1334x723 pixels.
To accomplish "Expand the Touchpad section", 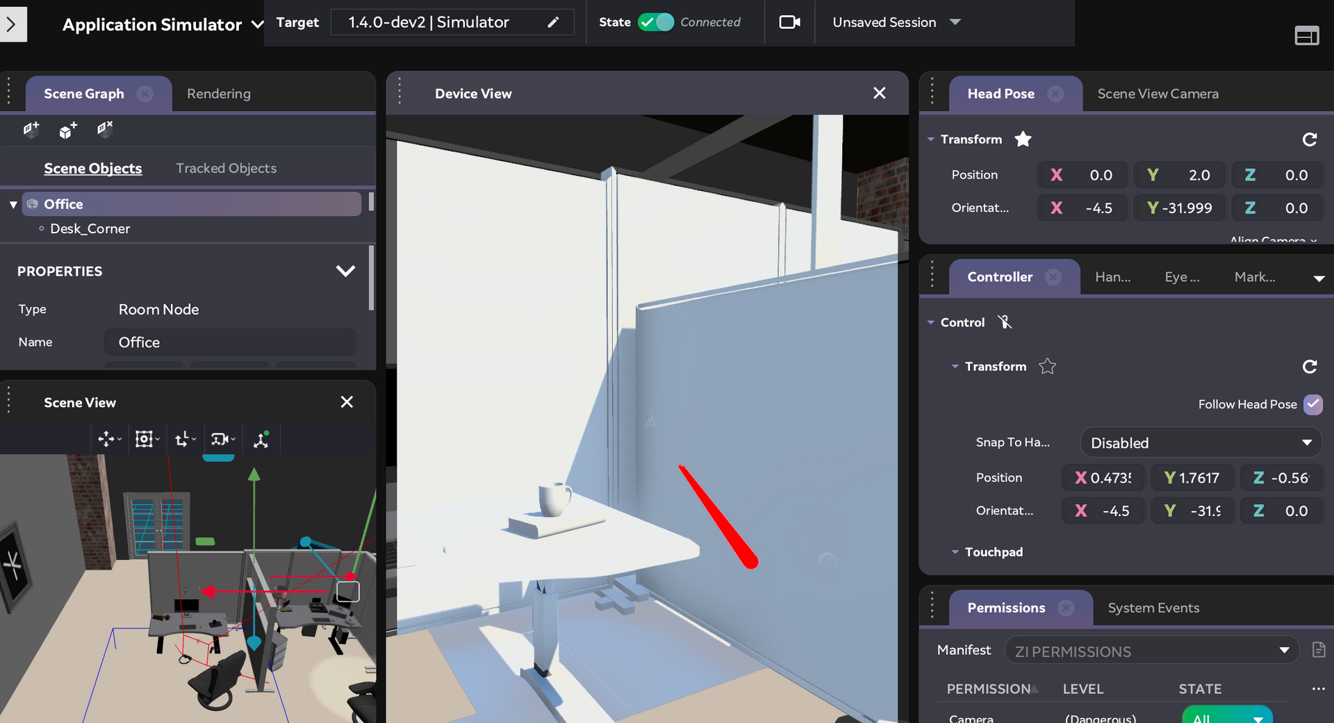I will click(x=954, y=551).
